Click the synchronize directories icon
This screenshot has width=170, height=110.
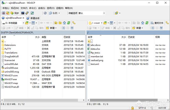click(8, 13)
